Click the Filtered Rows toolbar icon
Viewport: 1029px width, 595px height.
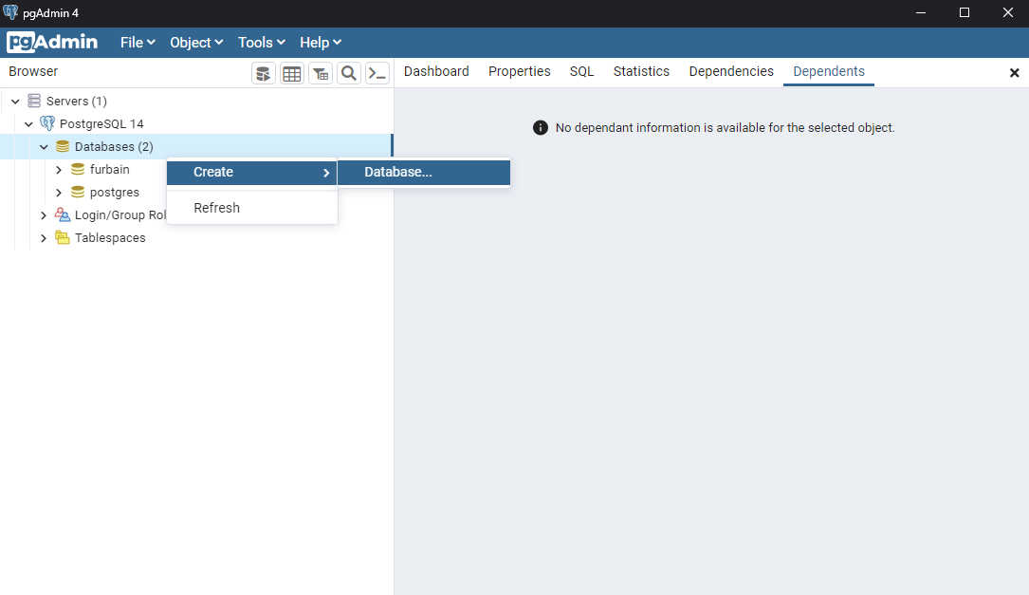click(321, 74)
